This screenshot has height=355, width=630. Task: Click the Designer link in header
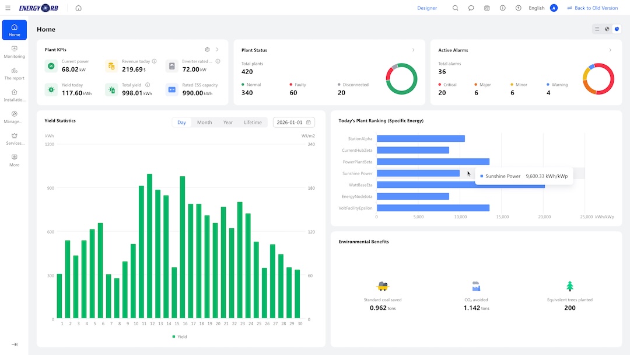click(x=426, y=8)
